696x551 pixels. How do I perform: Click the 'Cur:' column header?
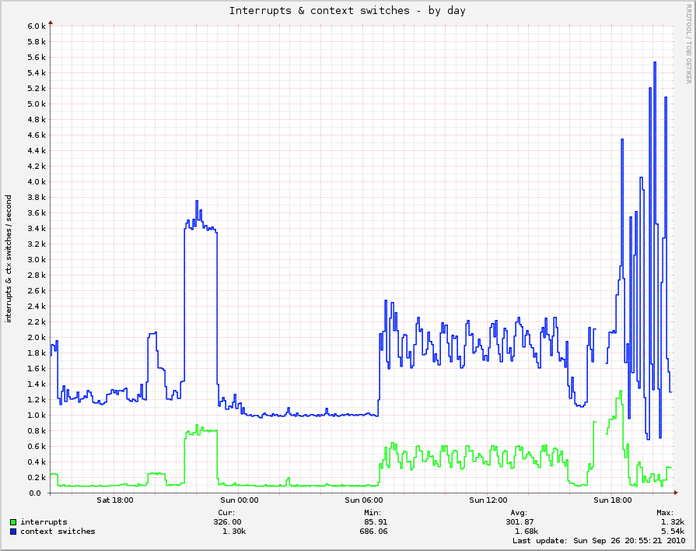pos(226,513)
